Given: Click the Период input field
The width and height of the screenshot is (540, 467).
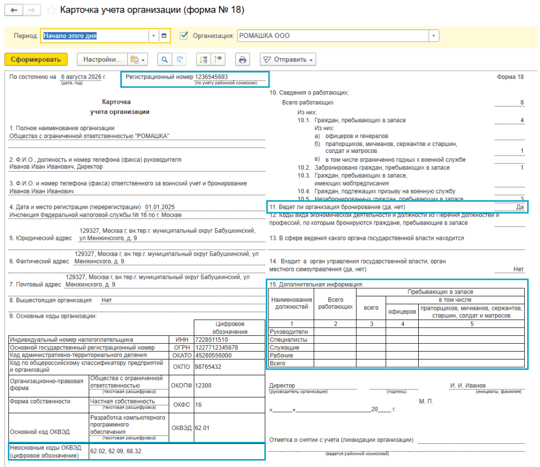Looking at the screenshot, I should point(95,36).
